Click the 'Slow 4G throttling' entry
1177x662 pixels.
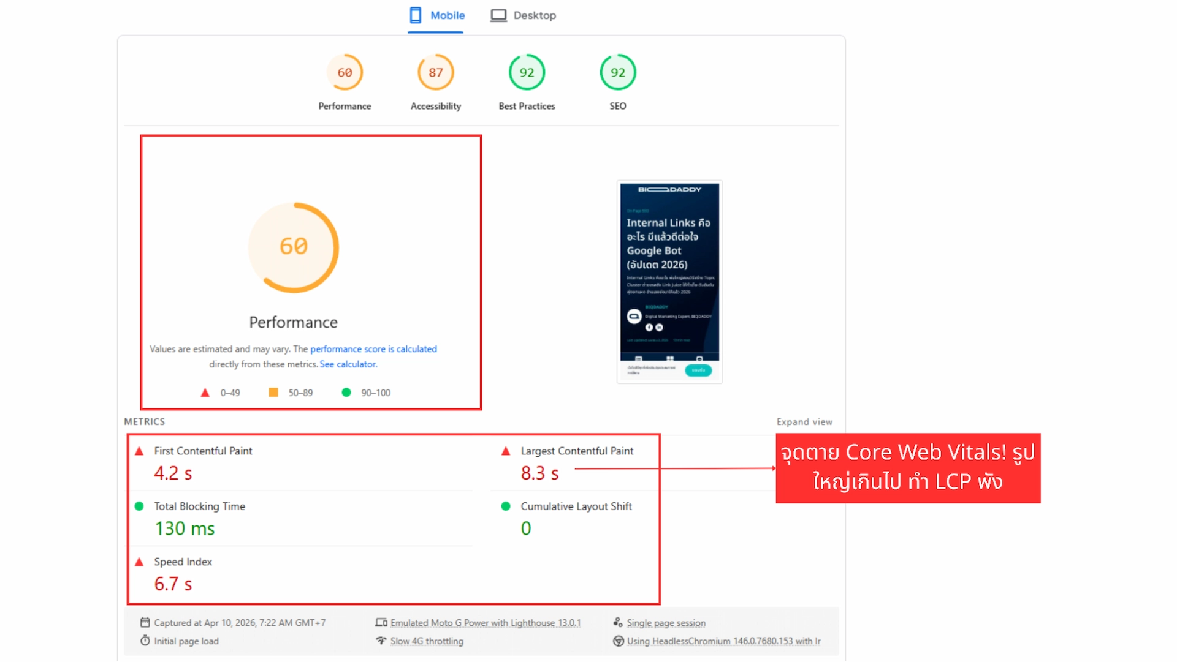[x=427, y=641]
